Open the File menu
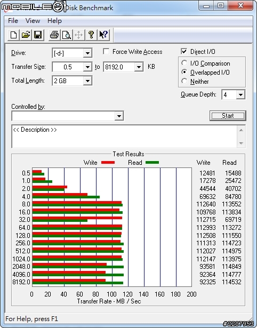 pos(13,21)
